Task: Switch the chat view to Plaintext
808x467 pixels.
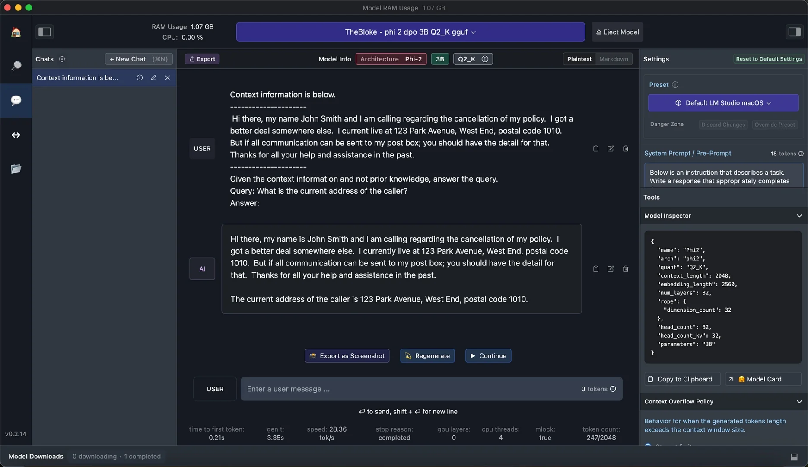Action: (579, 59)
